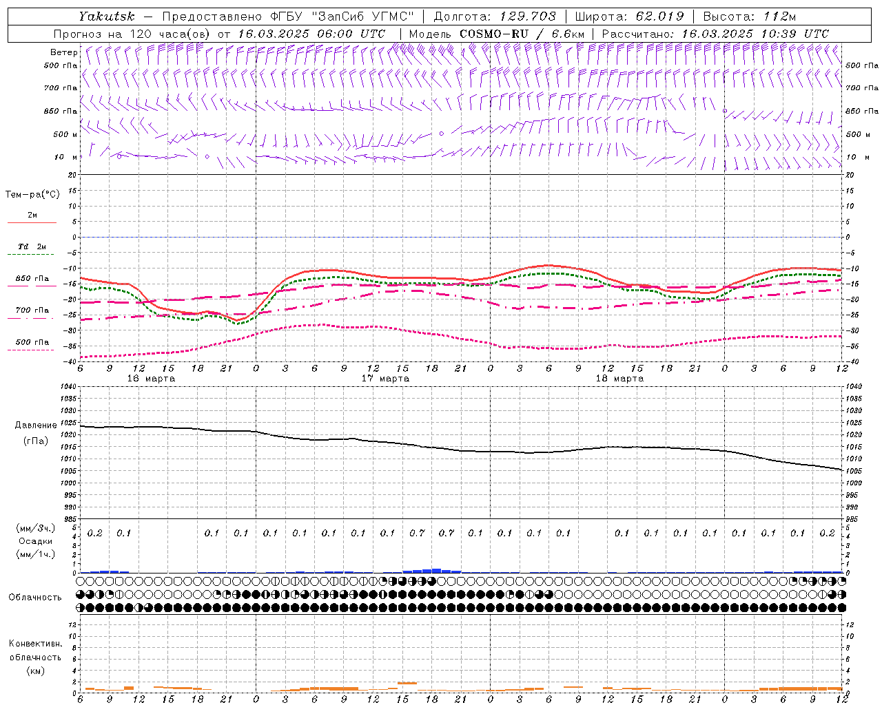Click the 'Осадки' precipitation label
882x705 pixels.
coord(36,541)
